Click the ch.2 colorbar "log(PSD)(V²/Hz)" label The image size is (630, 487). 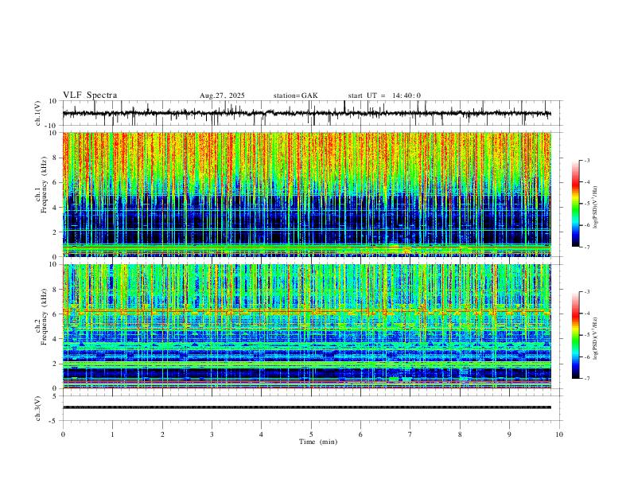(x=596, y=339)
